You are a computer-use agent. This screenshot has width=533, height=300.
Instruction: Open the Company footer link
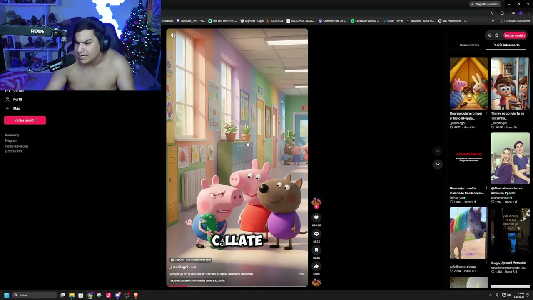click(12, 135)
